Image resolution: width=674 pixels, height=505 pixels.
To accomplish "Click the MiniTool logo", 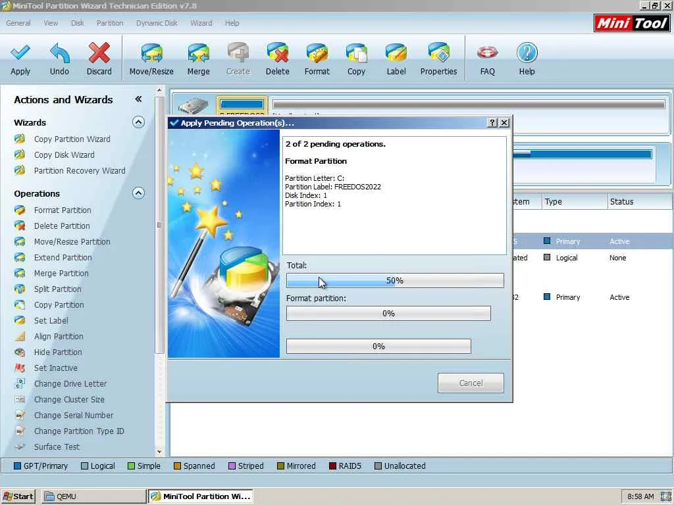I will click(631, 23).
